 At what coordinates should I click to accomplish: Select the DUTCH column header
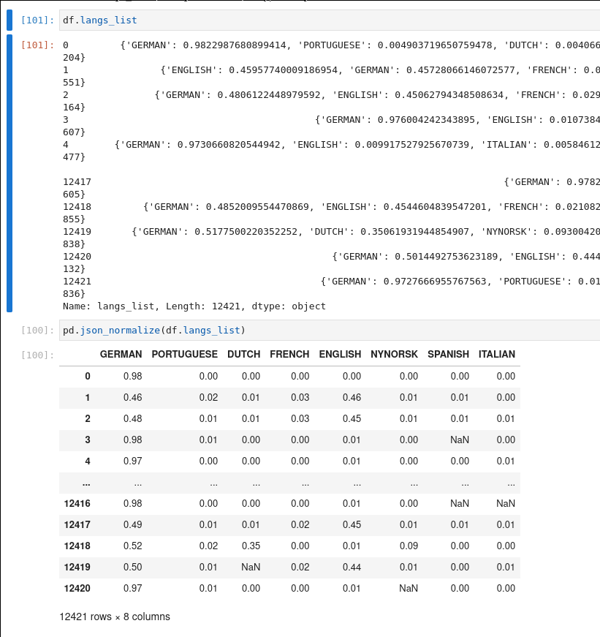click(243, 355)
